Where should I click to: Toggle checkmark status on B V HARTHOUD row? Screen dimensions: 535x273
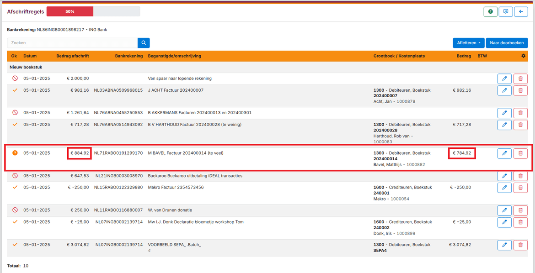point(15,124)
